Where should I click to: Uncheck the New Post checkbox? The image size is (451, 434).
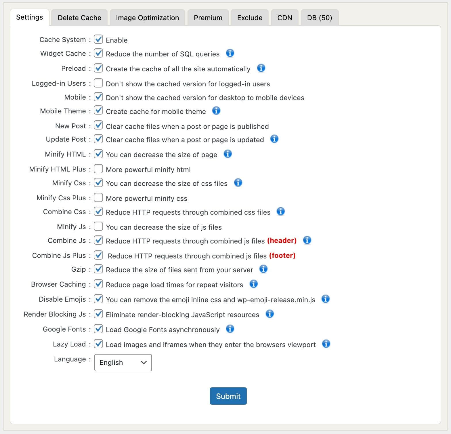(x=98, y=125)
